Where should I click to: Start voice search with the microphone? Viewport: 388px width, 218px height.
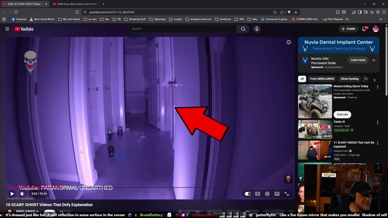(257, 29)
